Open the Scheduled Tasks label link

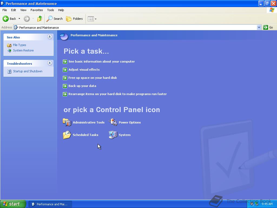tap(85, 135)
